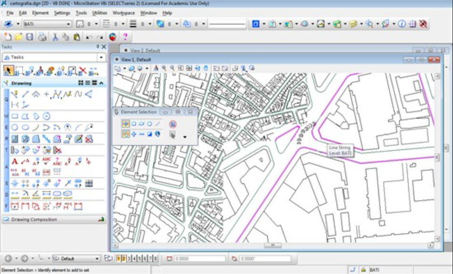Click the Disable Handles icon in Element Selection
The width and height of the screenshot is (453, 274).
coord(173,124)
